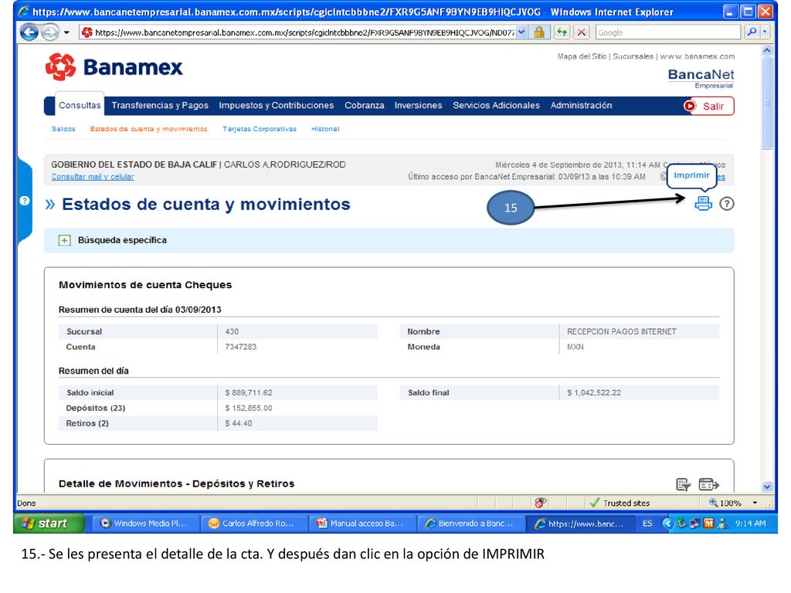Image resolution: width=791 pixels, height=593 pixels.
Task: Go to the Saldos submenu link
Action: (63, 129)
